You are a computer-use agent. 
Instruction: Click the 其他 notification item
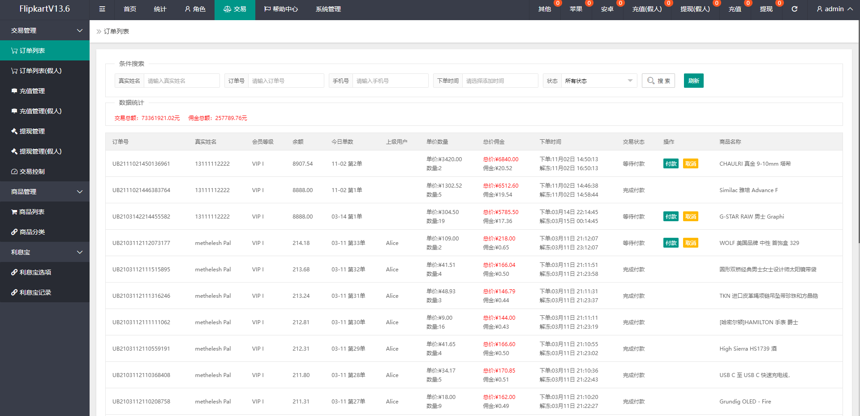point(545,9)
